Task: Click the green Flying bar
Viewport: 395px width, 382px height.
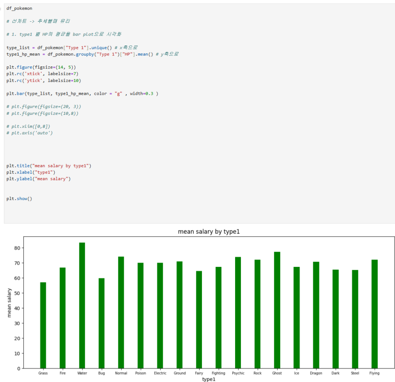Action: tap(375, 314)
